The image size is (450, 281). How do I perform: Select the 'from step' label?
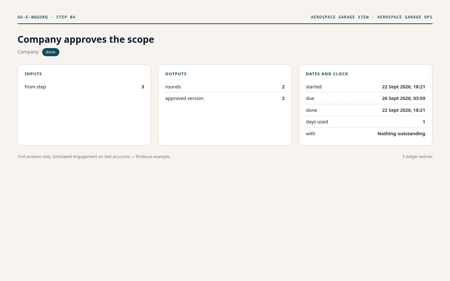35,87
